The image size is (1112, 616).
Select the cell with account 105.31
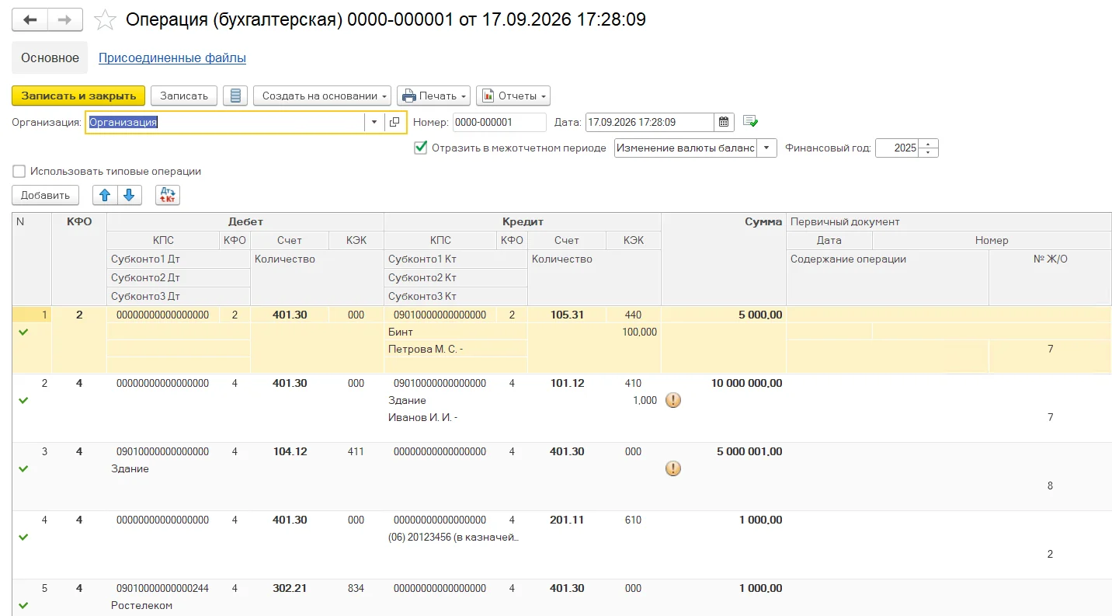[567, 315]
